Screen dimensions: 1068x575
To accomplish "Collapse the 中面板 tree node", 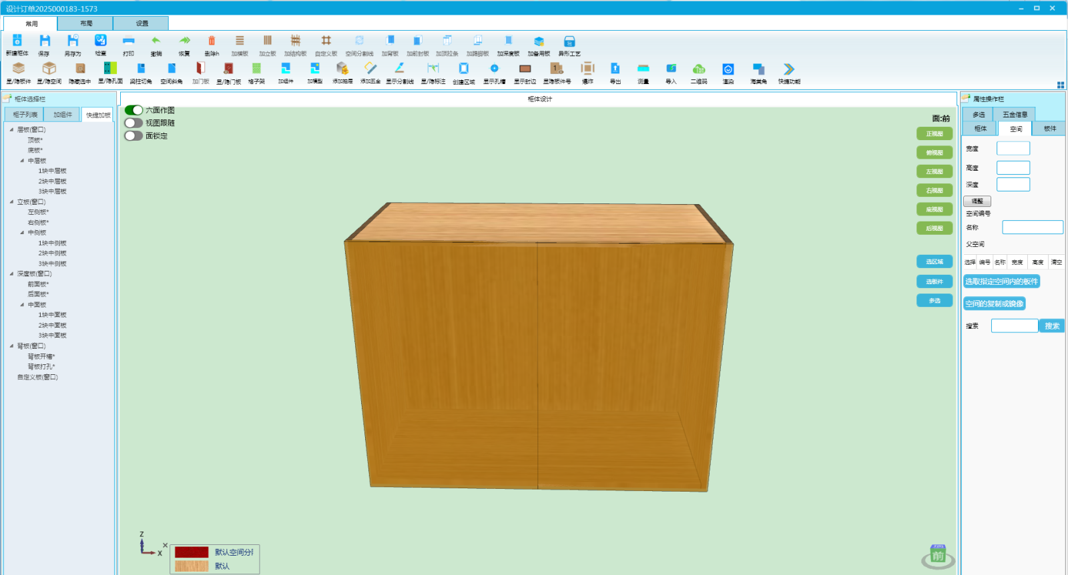I will coord(22,305).
